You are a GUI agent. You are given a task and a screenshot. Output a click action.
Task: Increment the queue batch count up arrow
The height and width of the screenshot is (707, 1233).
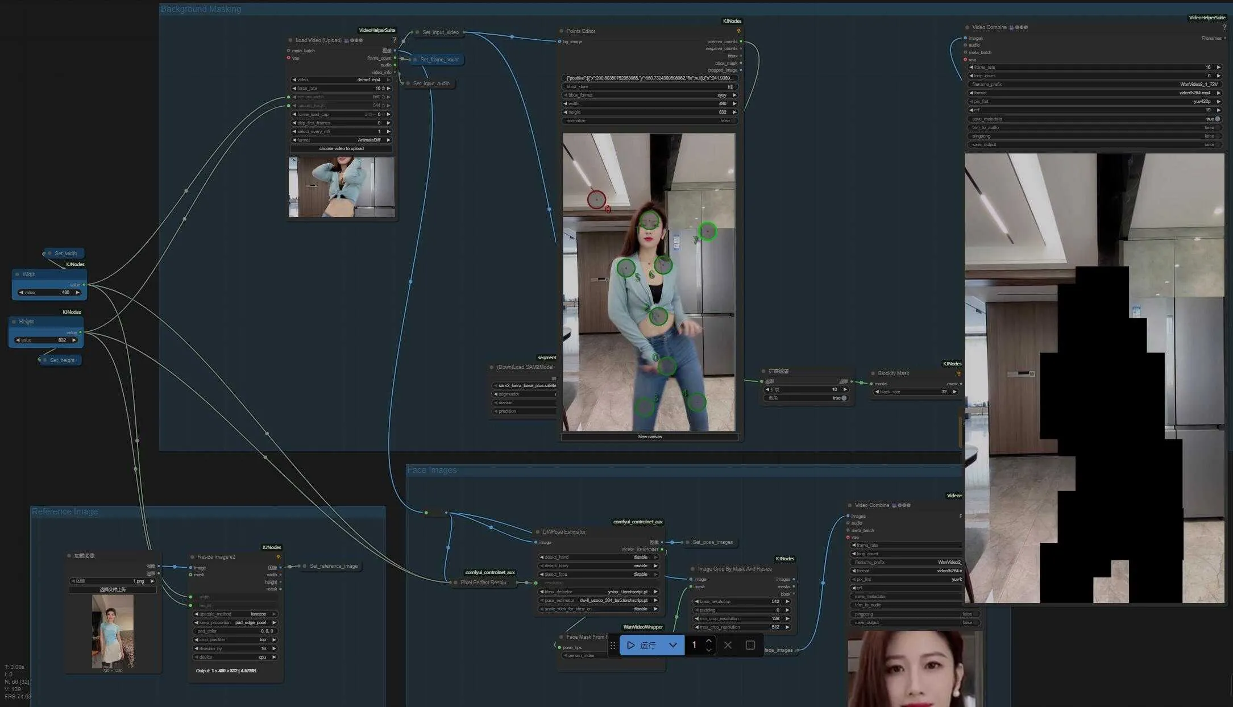tap(708, 641)
